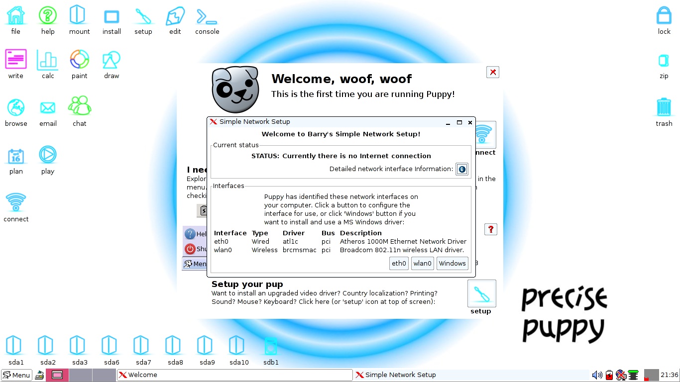This screenshot has height=382, width=680.
Task: Open the sdb1 USB drive icon
Action: (x=270, y=346)
